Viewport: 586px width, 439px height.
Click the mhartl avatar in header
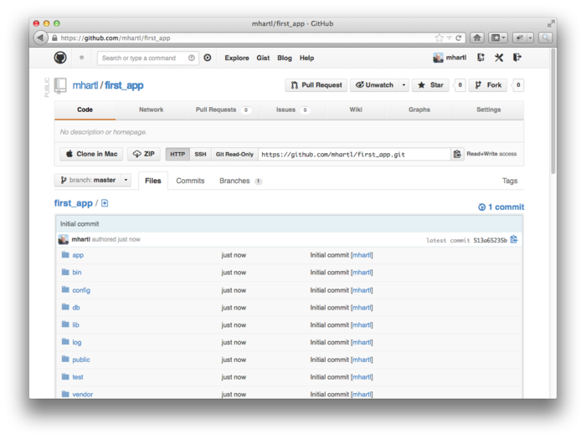click(438, 58)
